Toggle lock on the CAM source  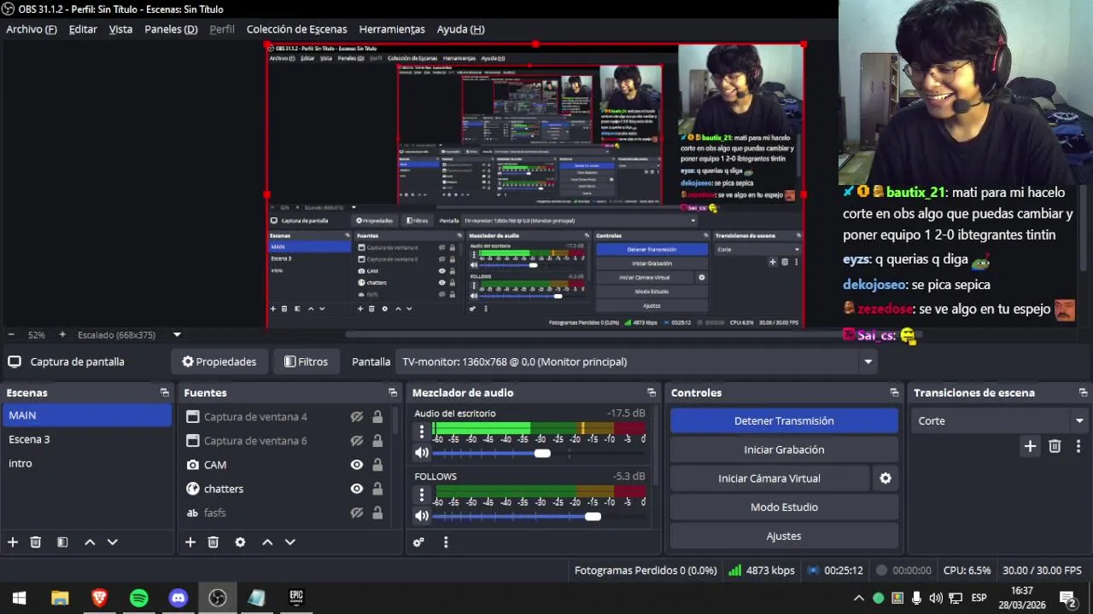(377, 465)
